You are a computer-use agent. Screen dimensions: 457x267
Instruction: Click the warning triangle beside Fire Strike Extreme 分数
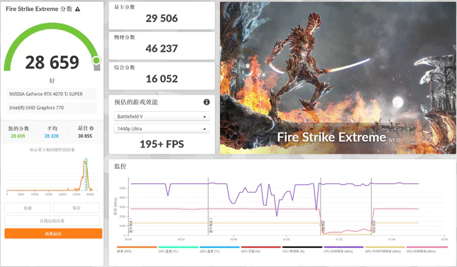click(x=78, y=9)
